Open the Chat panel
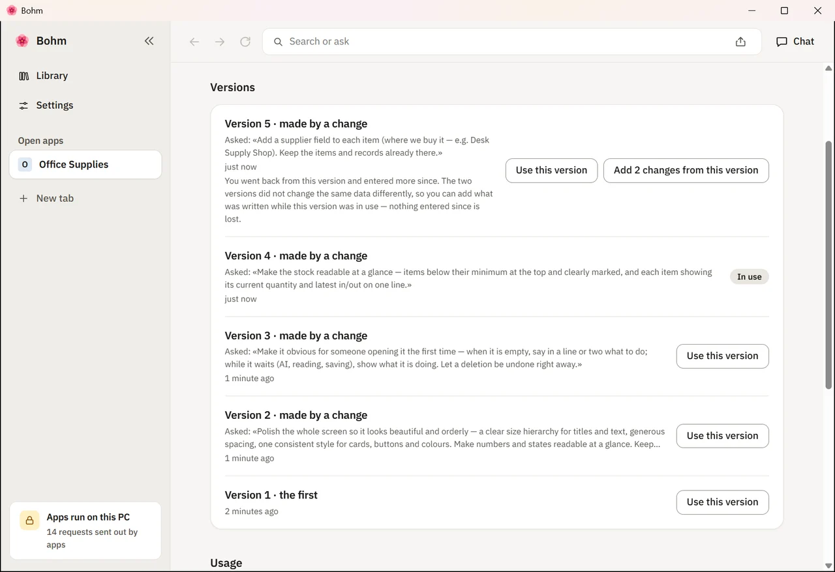 pos(795,41)
